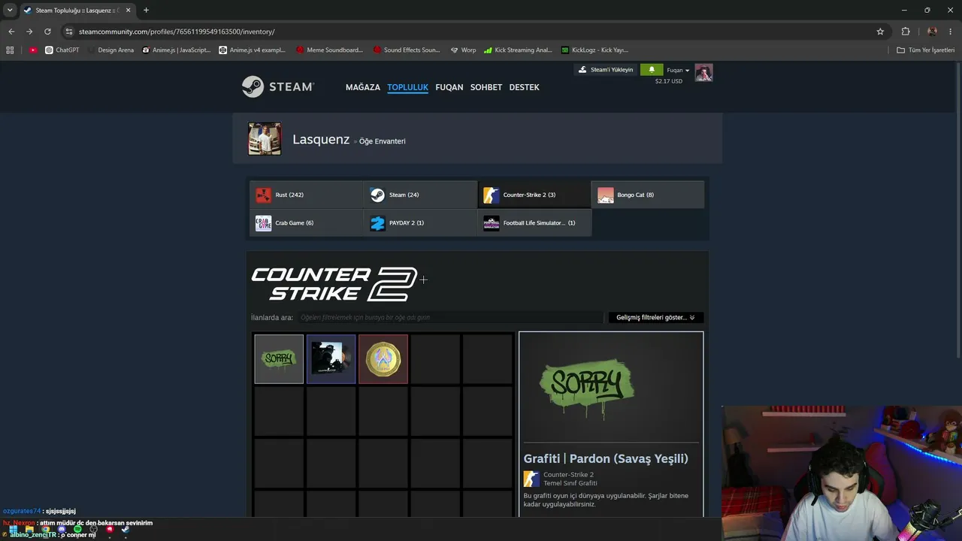Open the Lasquenz profile name link
Screen dimensions: 962x541
[321, 139]
